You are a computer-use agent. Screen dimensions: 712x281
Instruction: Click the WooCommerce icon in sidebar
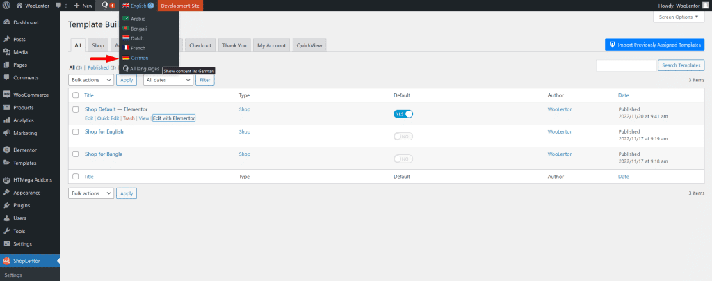click(x=7, y=95)
